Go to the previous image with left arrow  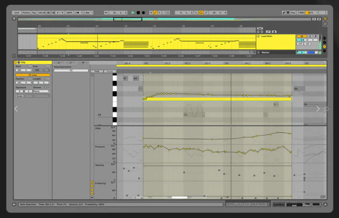[16, 109]
